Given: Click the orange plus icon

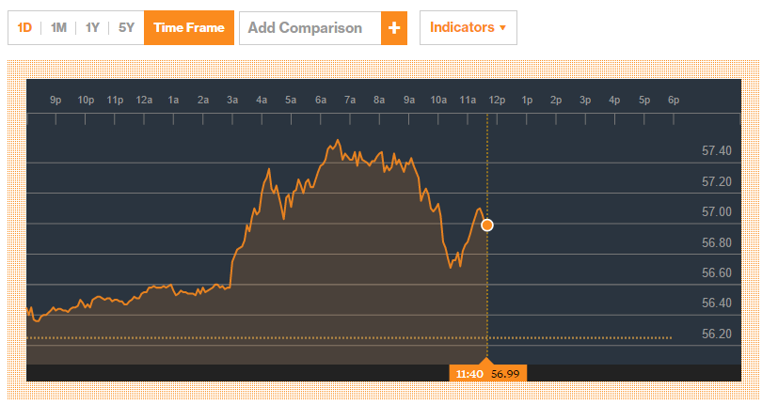Looking at the screenshot, I should pyautogui.click(x=394, y=28).
